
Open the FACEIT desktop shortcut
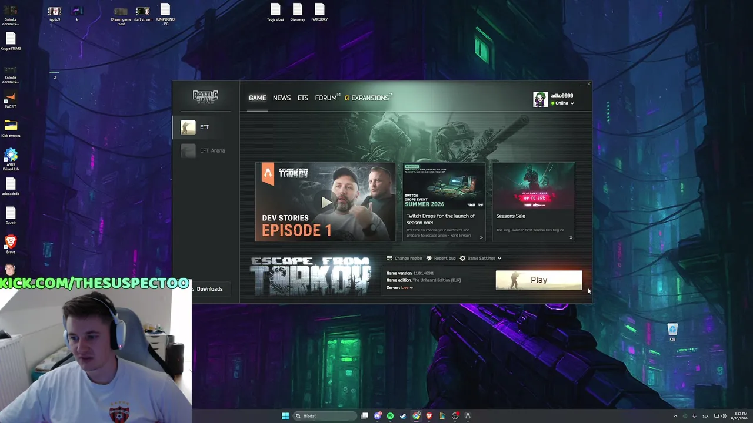point(11,100)
